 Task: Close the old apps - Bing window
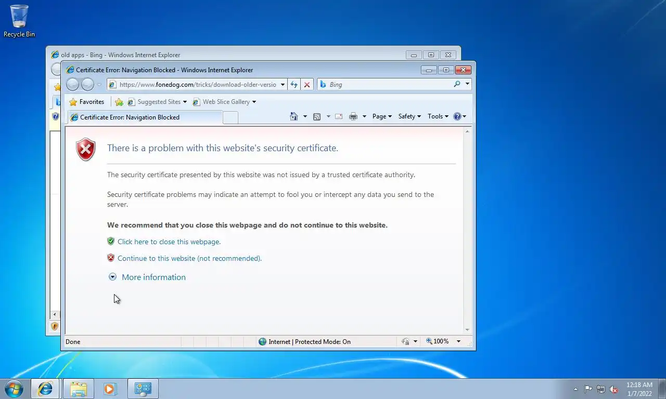click(448, 55)
